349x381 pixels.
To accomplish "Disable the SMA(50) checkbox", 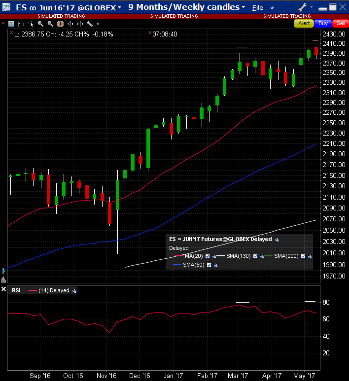I will 209,265.
